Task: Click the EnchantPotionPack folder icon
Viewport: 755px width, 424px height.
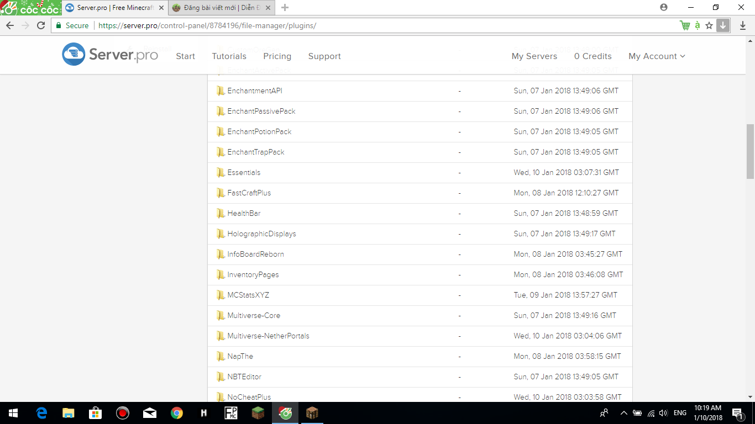Action: (x=221, y=131)
